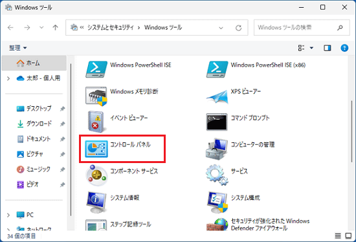
Task: Toggle the preview pane icon
Action: pos(327,48)
